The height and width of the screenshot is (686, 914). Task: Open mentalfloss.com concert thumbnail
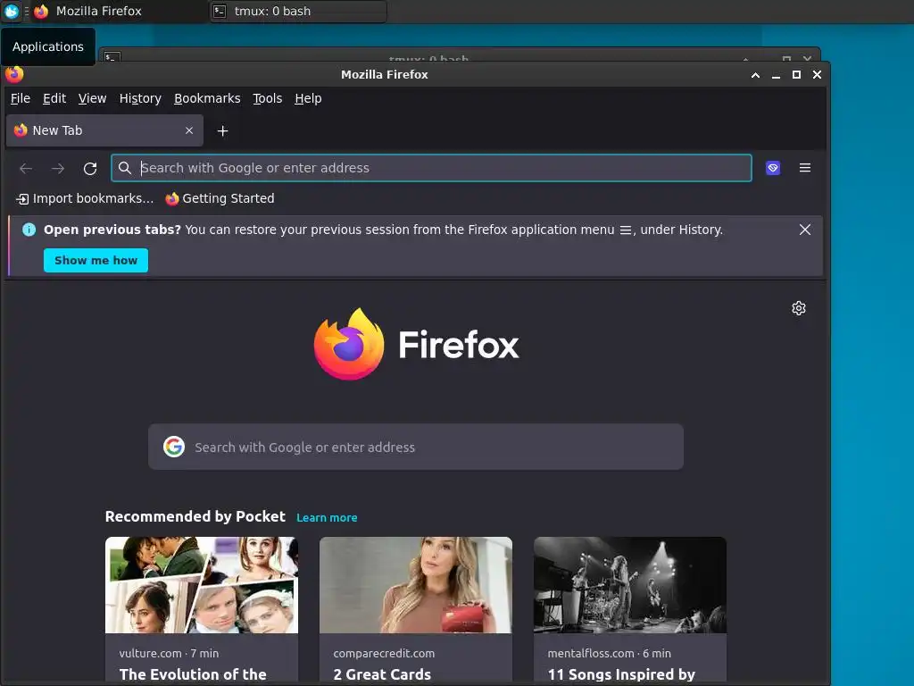pos(630,585)
